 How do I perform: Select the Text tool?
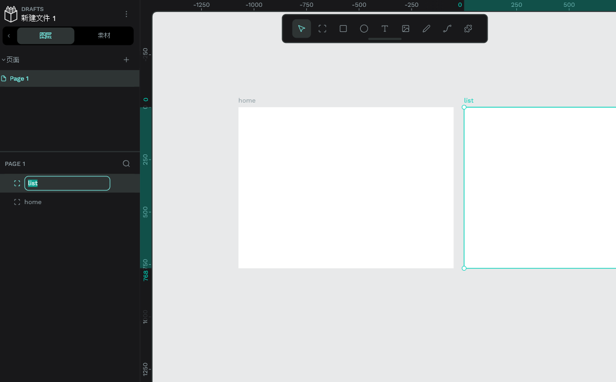(385, 29)
